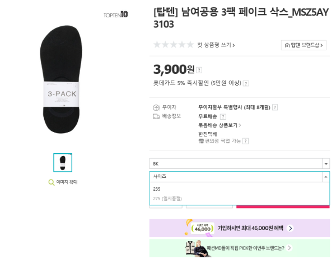The height and width of the screenshot is (264, 336).
Task: Click the magnifier icon for 이미지 확대
Action: (x=51, y=182)
